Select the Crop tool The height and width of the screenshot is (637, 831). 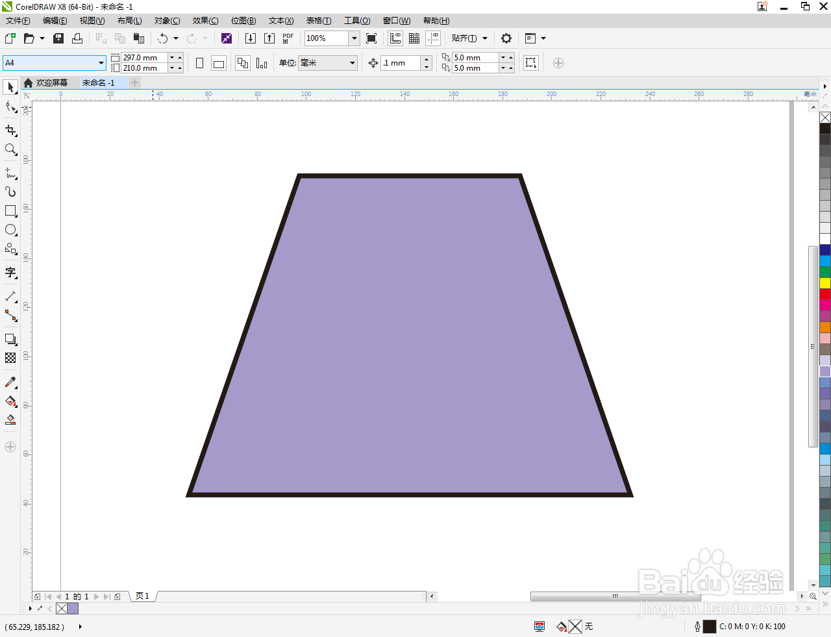(x=10, y=131)
